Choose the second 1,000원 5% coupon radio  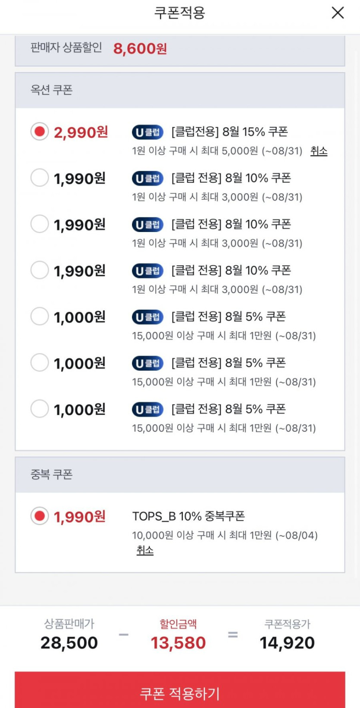(x=40, y=362)
